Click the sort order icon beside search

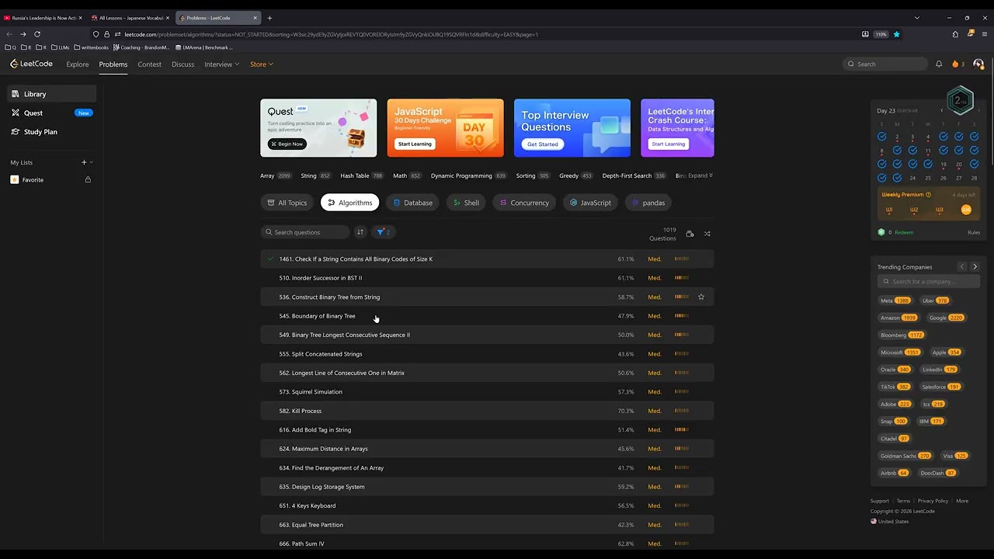pyautogui.click(x=360, y=232)
